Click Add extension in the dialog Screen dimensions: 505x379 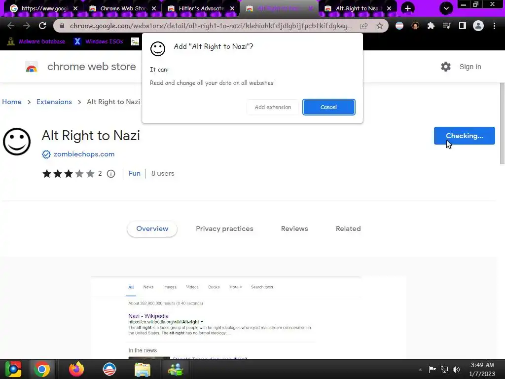pos(272,107)
